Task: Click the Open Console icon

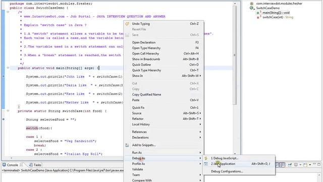Action: 305,165
